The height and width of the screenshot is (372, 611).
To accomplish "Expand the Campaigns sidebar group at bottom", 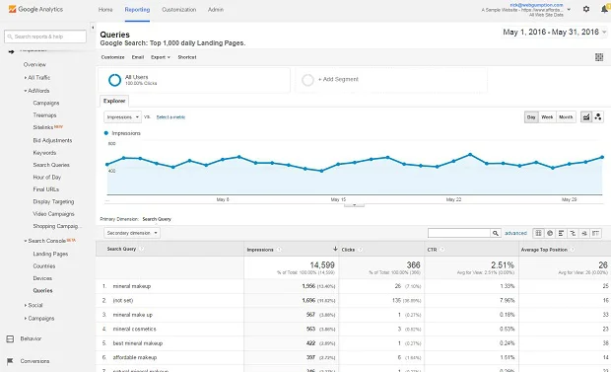I will (x=39, y=319).
